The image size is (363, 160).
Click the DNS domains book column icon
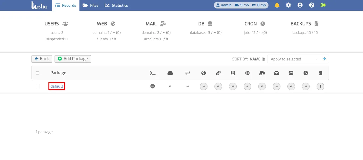(x=233, y=73)
